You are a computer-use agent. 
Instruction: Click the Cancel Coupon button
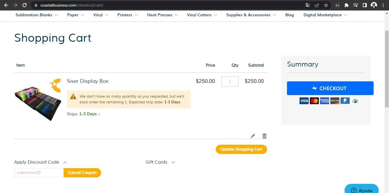click(82, 173)
